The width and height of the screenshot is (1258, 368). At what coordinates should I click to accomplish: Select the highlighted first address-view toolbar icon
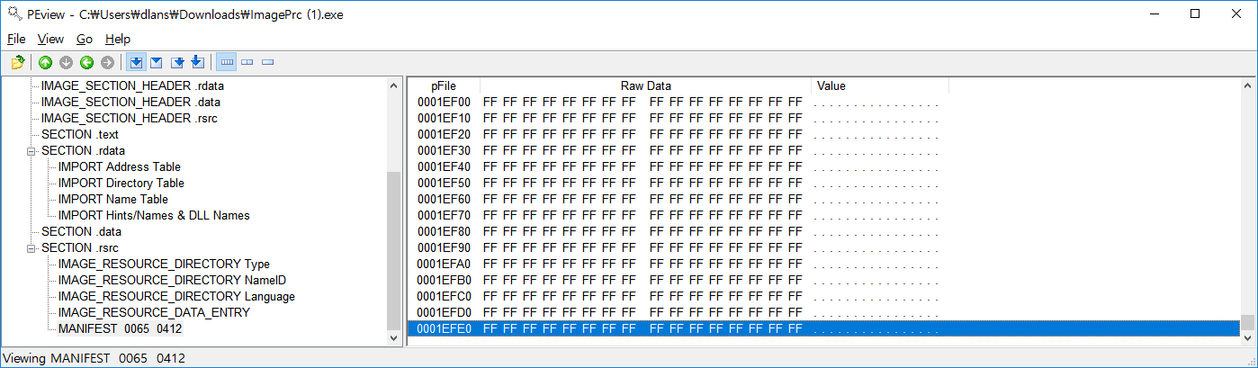[x=136, y=62]
